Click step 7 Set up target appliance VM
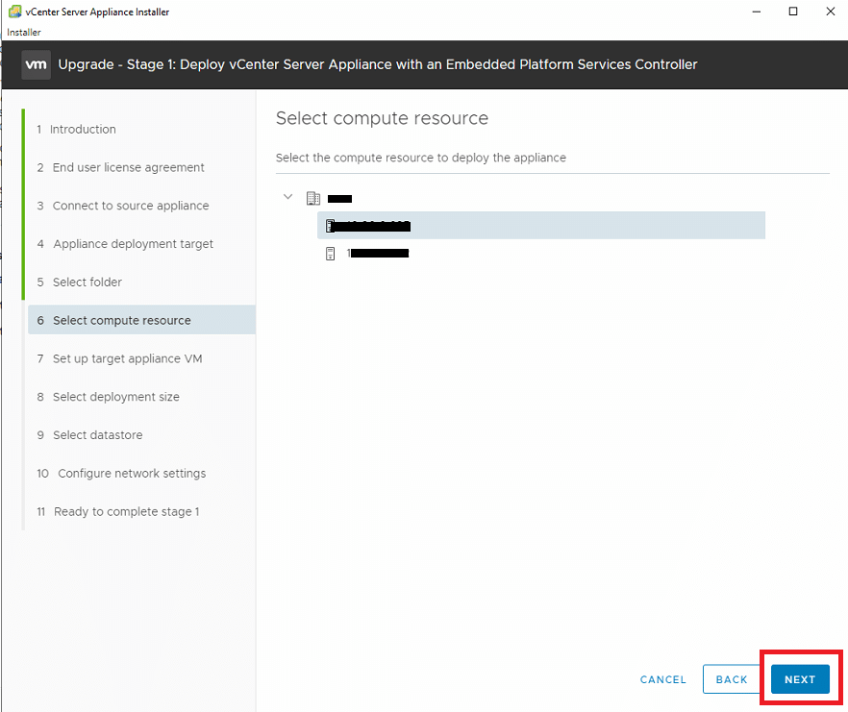This screenshot has width=848, height=712. pyautogui.click(x=119, y=358)
